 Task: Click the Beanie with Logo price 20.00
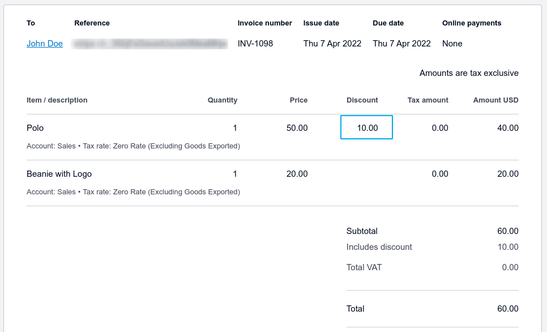pyautogui.click(x=297, y=174)
